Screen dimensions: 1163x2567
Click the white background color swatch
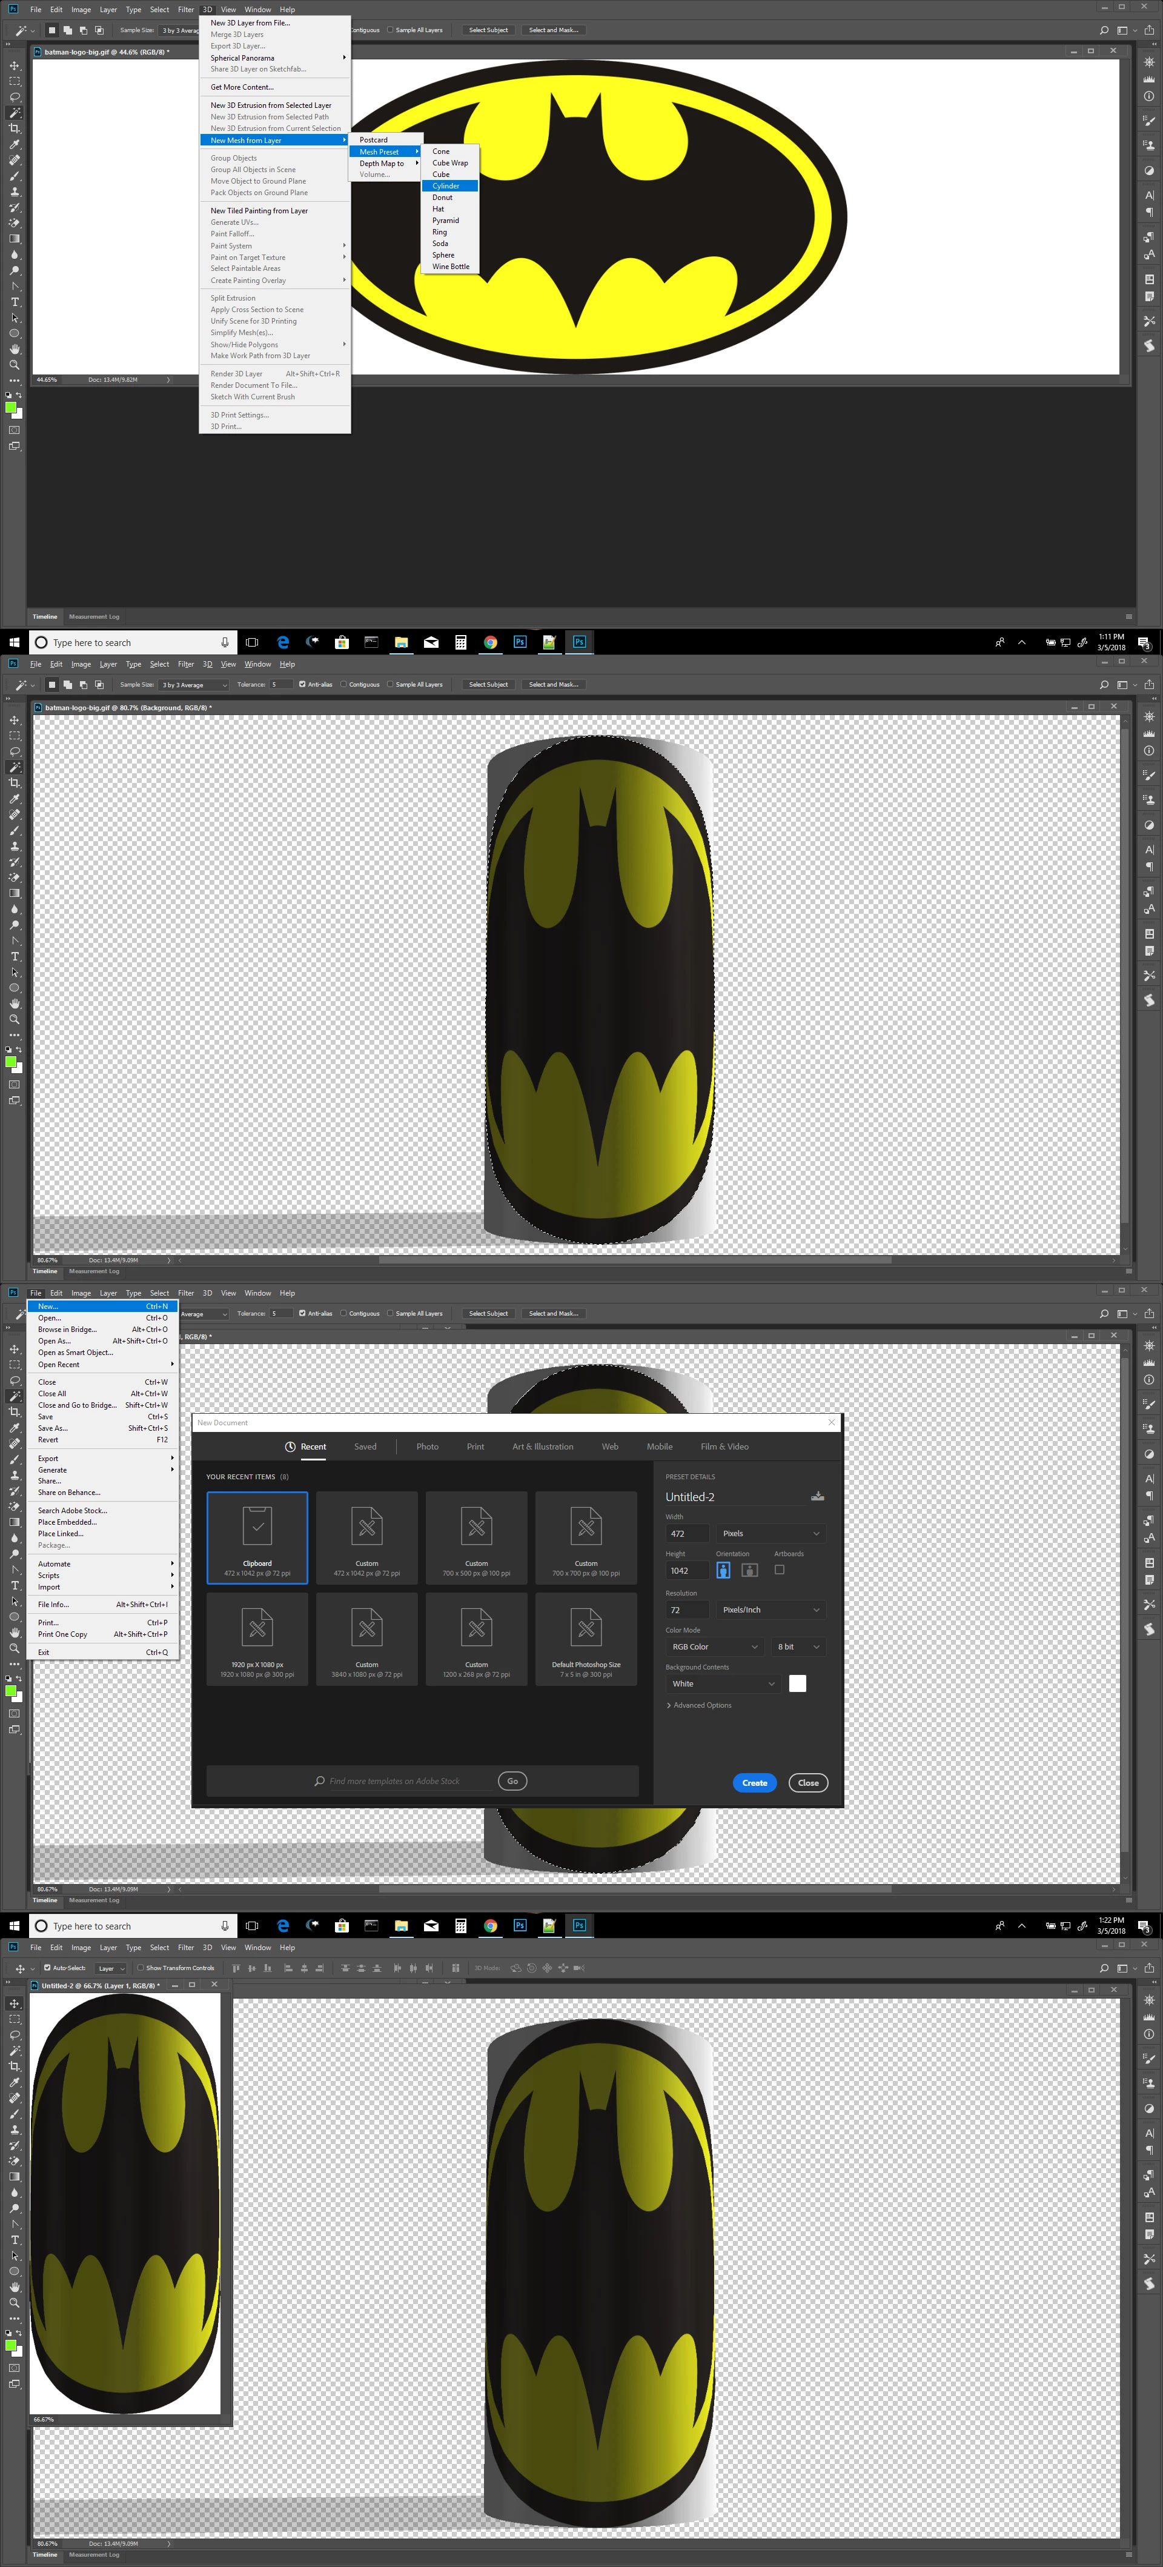(x=798, y=1684)
